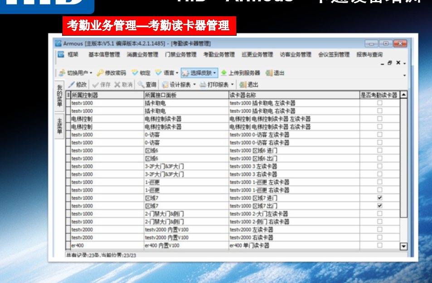This screenshot has height=283, width=432.
Task: Select the er400 controller cell
Action: [107, 245]
